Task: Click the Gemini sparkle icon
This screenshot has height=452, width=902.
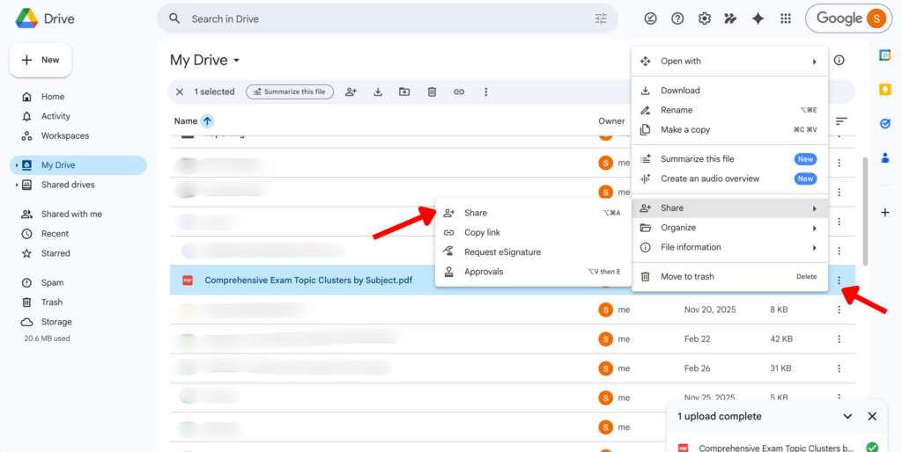Action: [758, 19]
